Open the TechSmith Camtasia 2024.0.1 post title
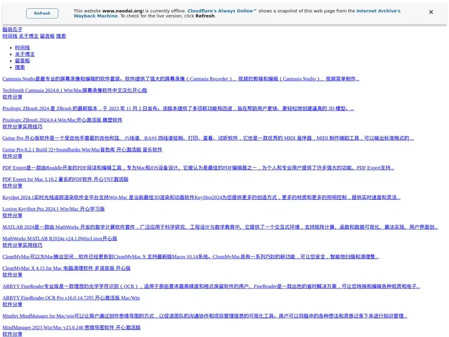This screenshot has width=449, height=337. click(75, 90)
